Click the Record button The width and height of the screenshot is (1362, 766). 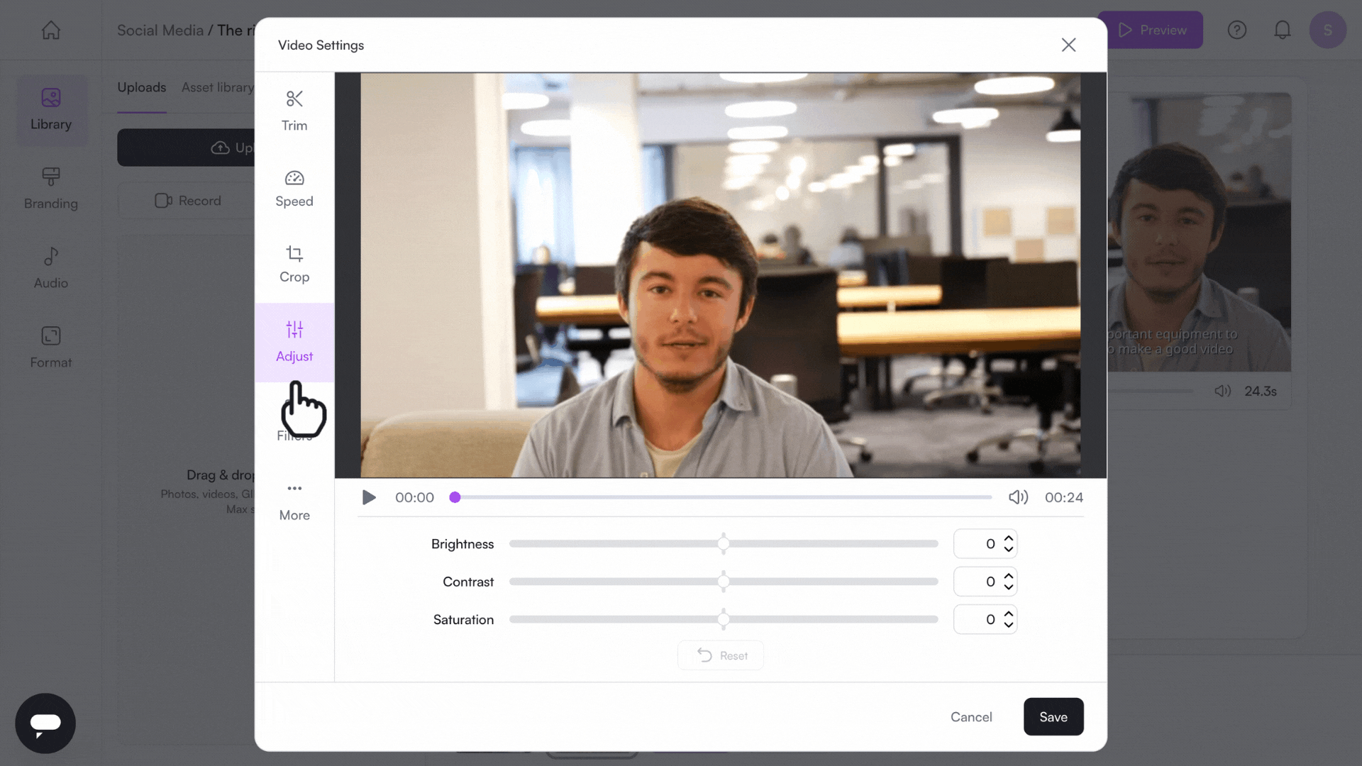[187, 201]
